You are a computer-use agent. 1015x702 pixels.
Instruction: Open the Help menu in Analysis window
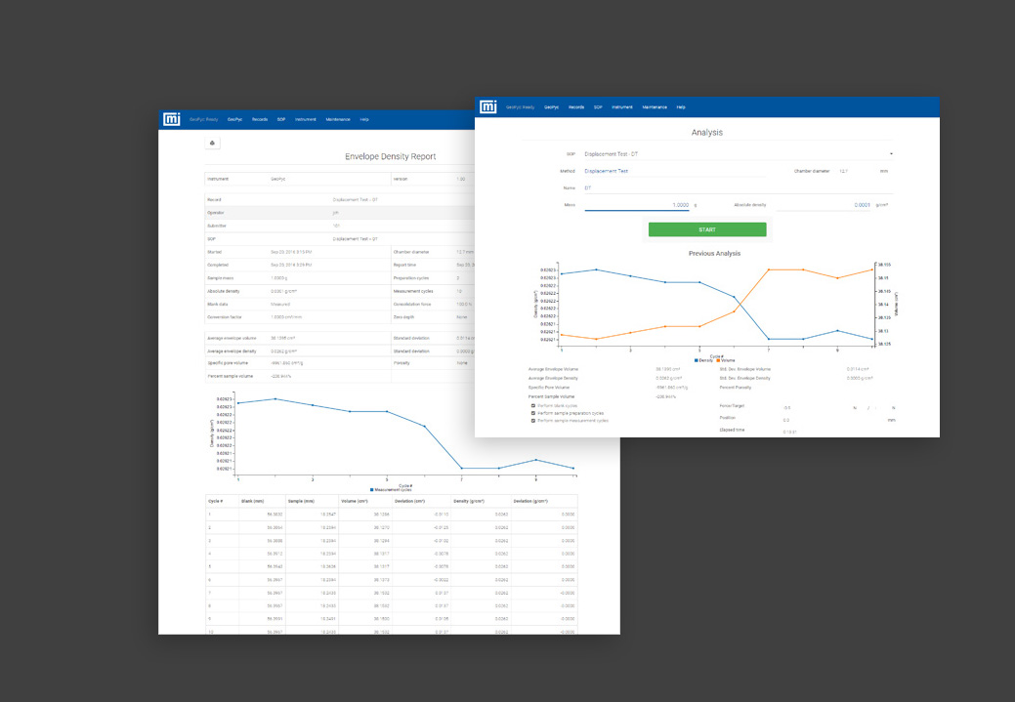[681, 106]
